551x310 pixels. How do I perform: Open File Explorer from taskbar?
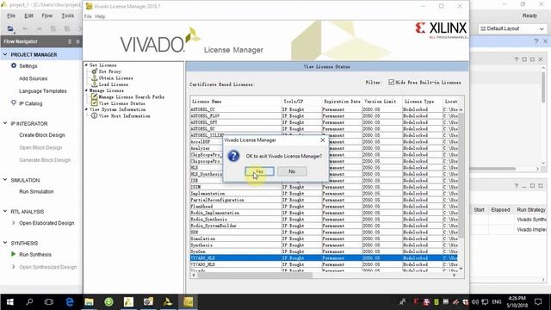click(x=89, y=302)
